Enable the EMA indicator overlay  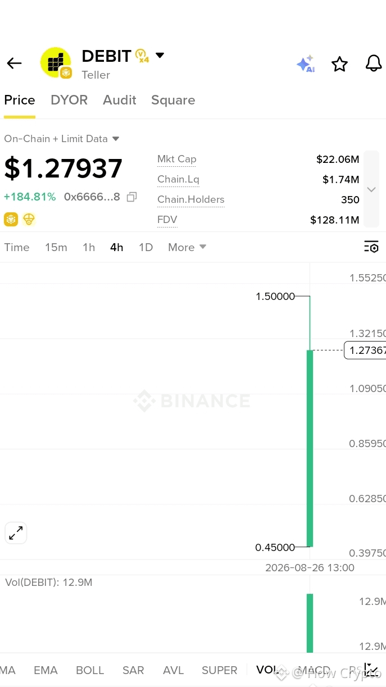pyautogui.click(x=46, y=670)
